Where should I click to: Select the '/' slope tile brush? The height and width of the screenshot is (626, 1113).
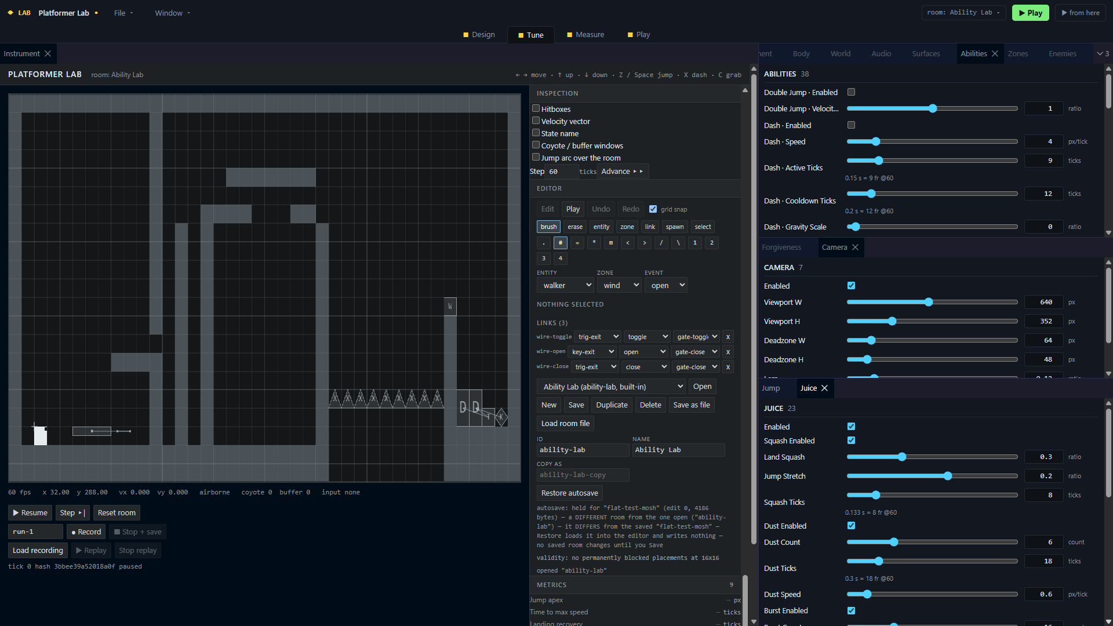[661, 243]
